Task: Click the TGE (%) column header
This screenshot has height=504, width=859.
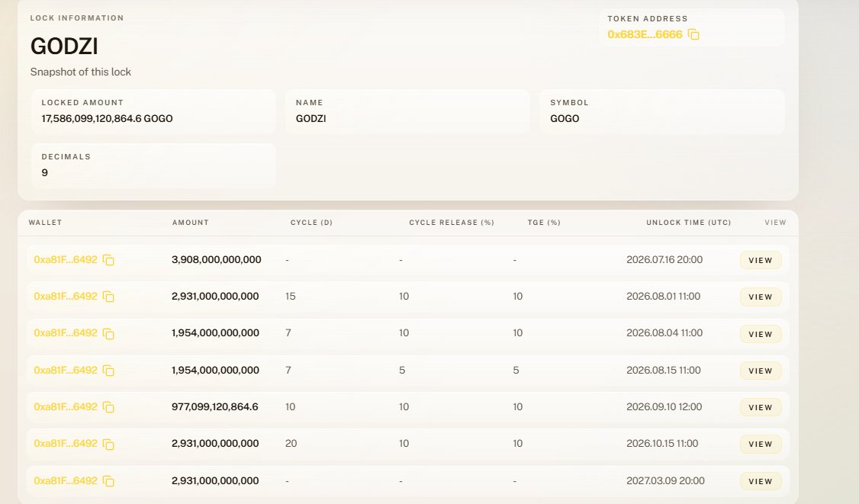Action: pyautogui.click(x=543, y=223)
